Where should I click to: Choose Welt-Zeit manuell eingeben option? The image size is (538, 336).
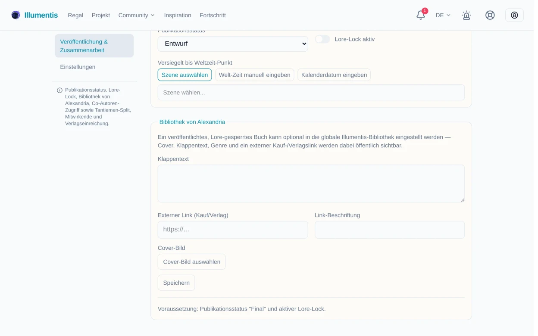point(254,75)
